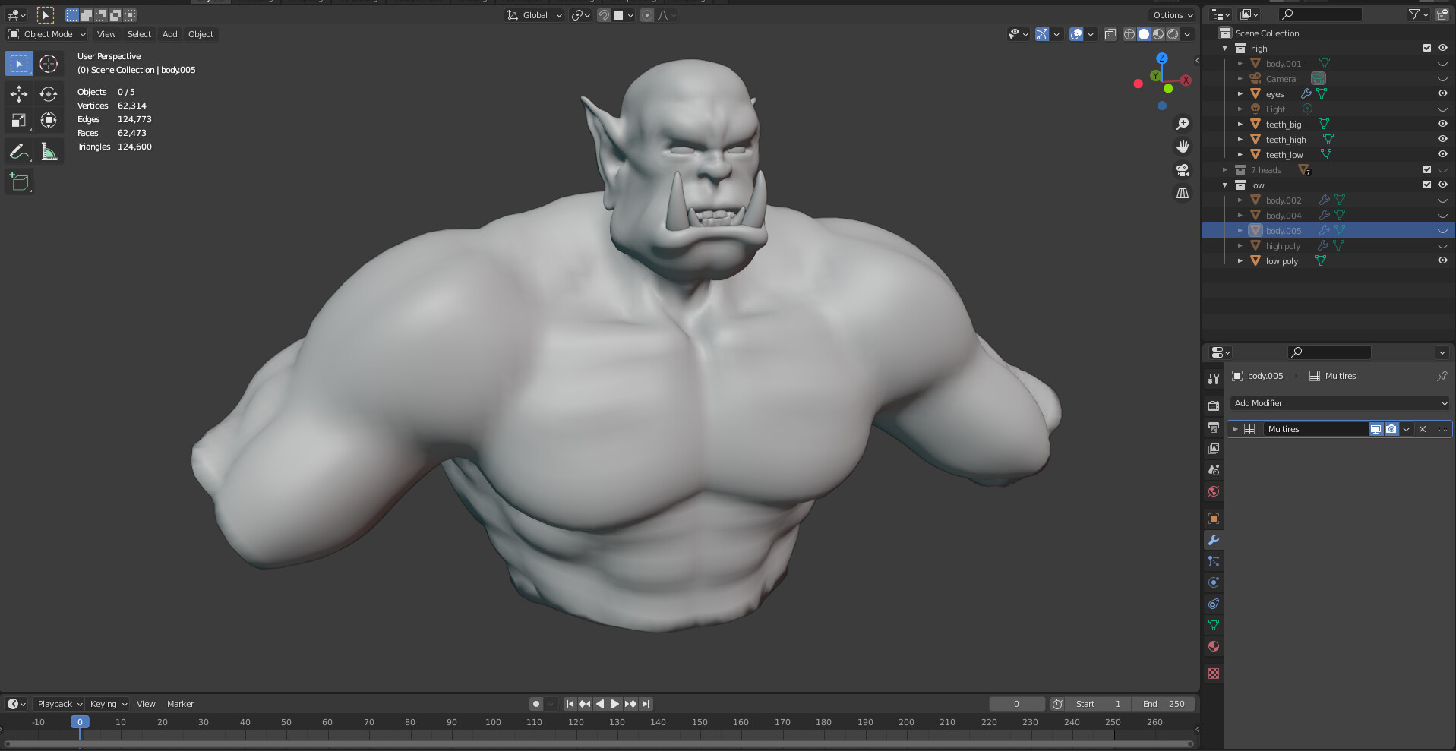Click the End frame field
Screen dimensions: 1456x751
click(x=1163, y=704)
